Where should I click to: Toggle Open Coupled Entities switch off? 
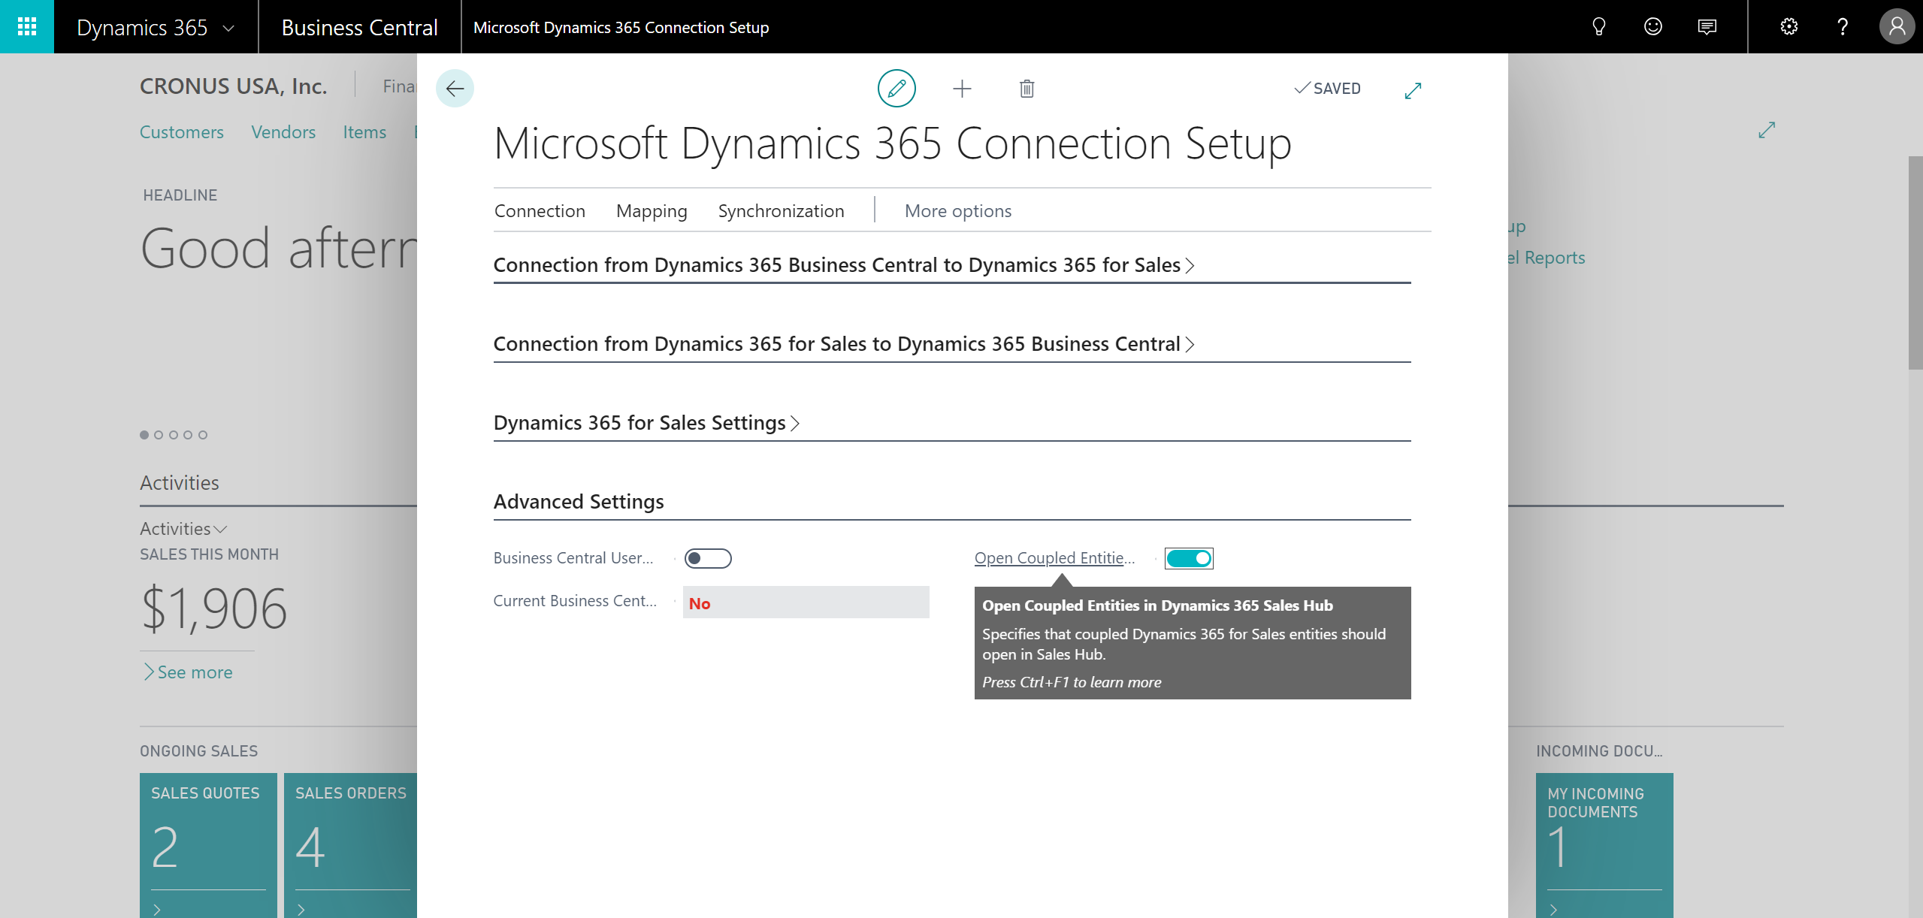coord(1189,558)
